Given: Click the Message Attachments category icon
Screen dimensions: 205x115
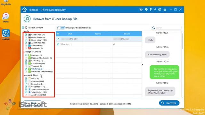Looking at the screenshot, I should 29,58.
